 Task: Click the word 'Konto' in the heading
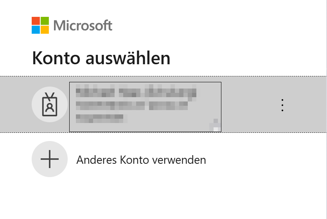click(x=56, y=58)
